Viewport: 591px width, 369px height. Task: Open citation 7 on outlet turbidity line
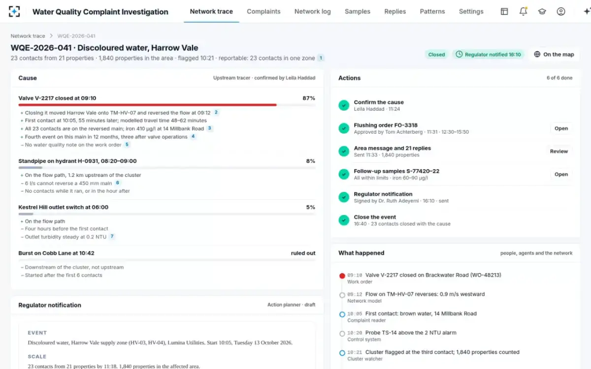[112, 237]
